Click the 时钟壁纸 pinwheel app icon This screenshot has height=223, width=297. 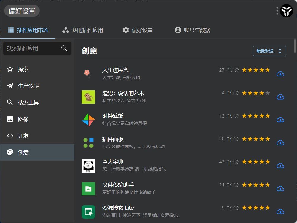click(88, 120)
